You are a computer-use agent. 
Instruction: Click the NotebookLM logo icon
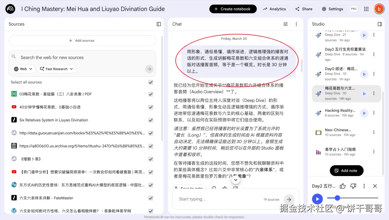(x=10, y=9)
